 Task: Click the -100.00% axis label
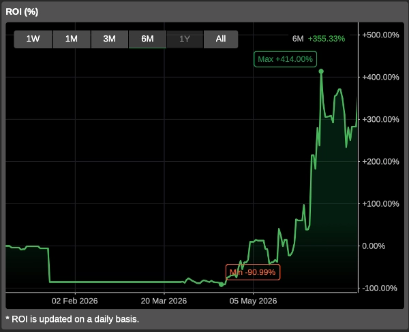pyautogui.click(x=380, y=288)
